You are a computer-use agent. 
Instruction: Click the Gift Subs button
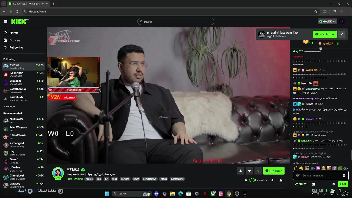[x=274, y=171]
